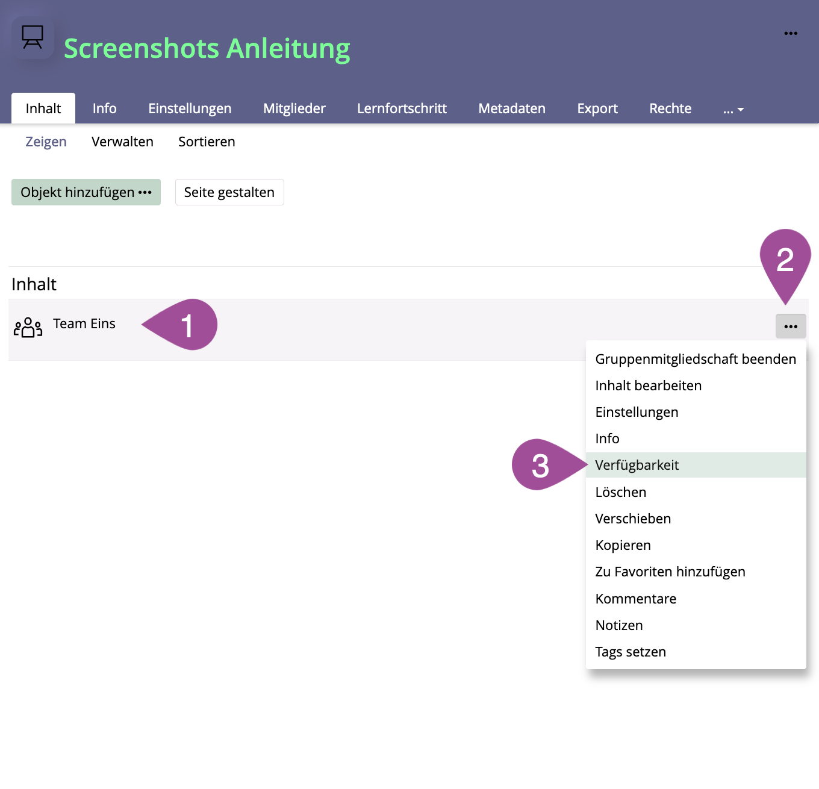Click the Seite gestalten button
This screenshot has height=789, width=819.
pyautogui.click(x=229, y=192)
